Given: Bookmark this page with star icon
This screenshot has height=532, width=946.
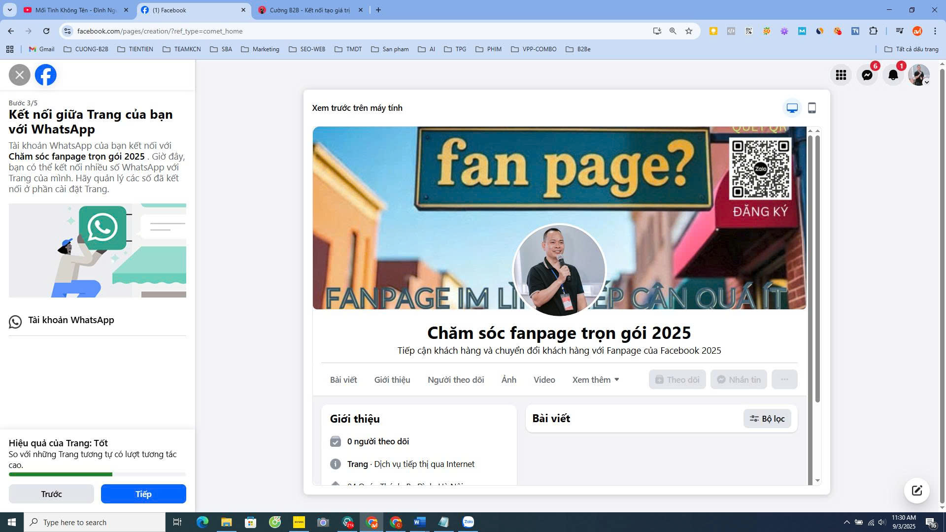Looking at the screenshot, I should click(689, 31).
